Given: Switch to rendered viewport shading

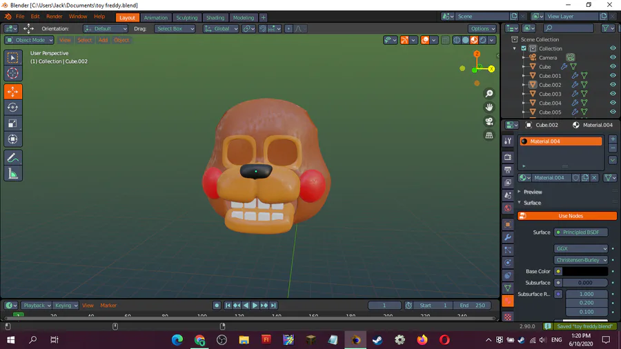Looking at the screenshot, I should click(483, 40).
